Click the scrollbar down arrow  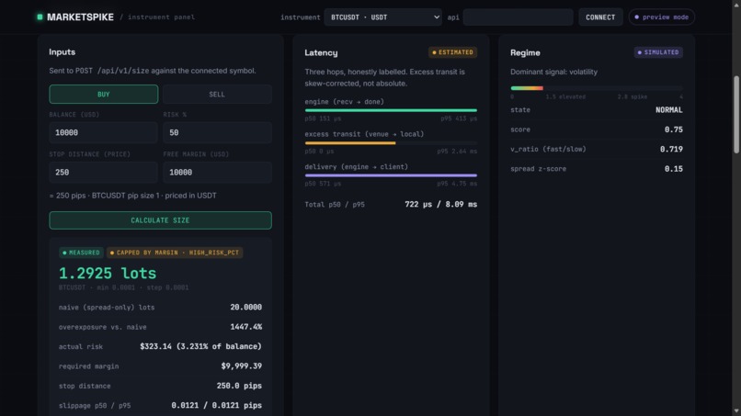(x=736, y=411)
